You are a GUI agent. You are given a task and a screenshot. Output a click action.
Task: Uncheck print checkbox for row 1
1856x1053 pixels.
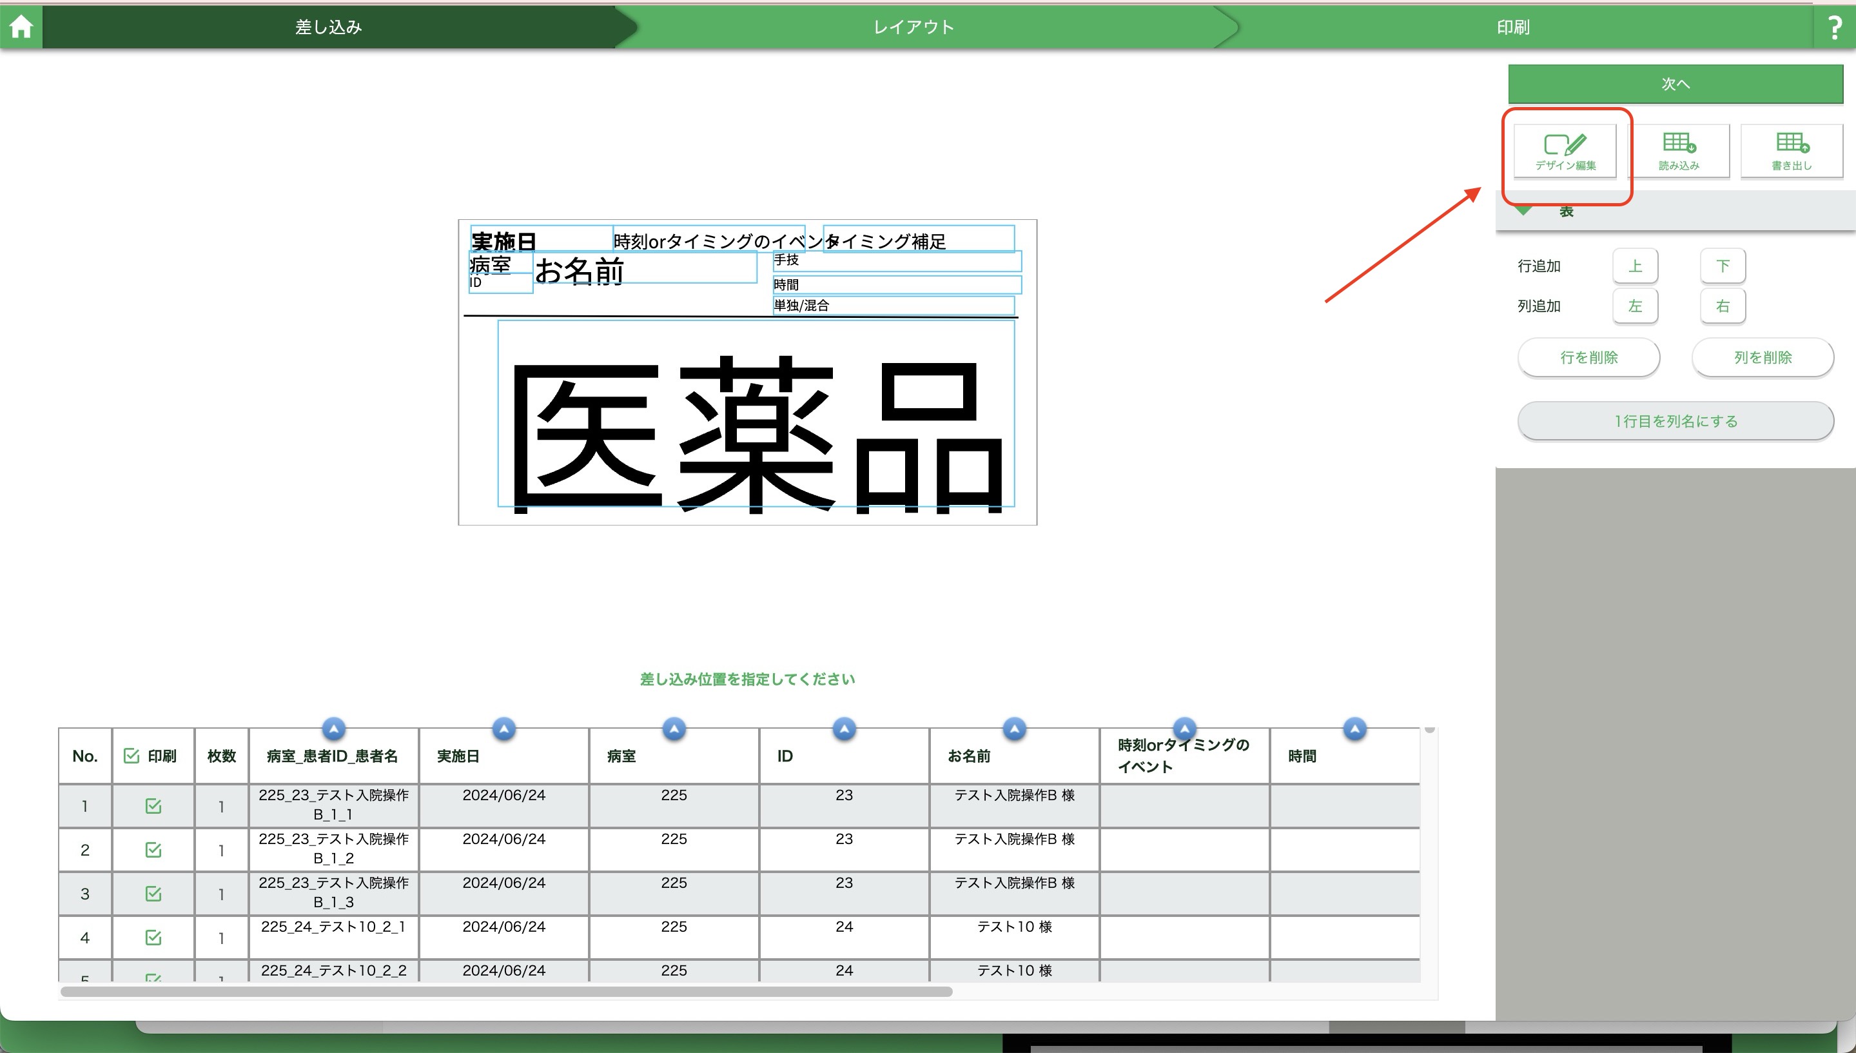tap(153, 805)
